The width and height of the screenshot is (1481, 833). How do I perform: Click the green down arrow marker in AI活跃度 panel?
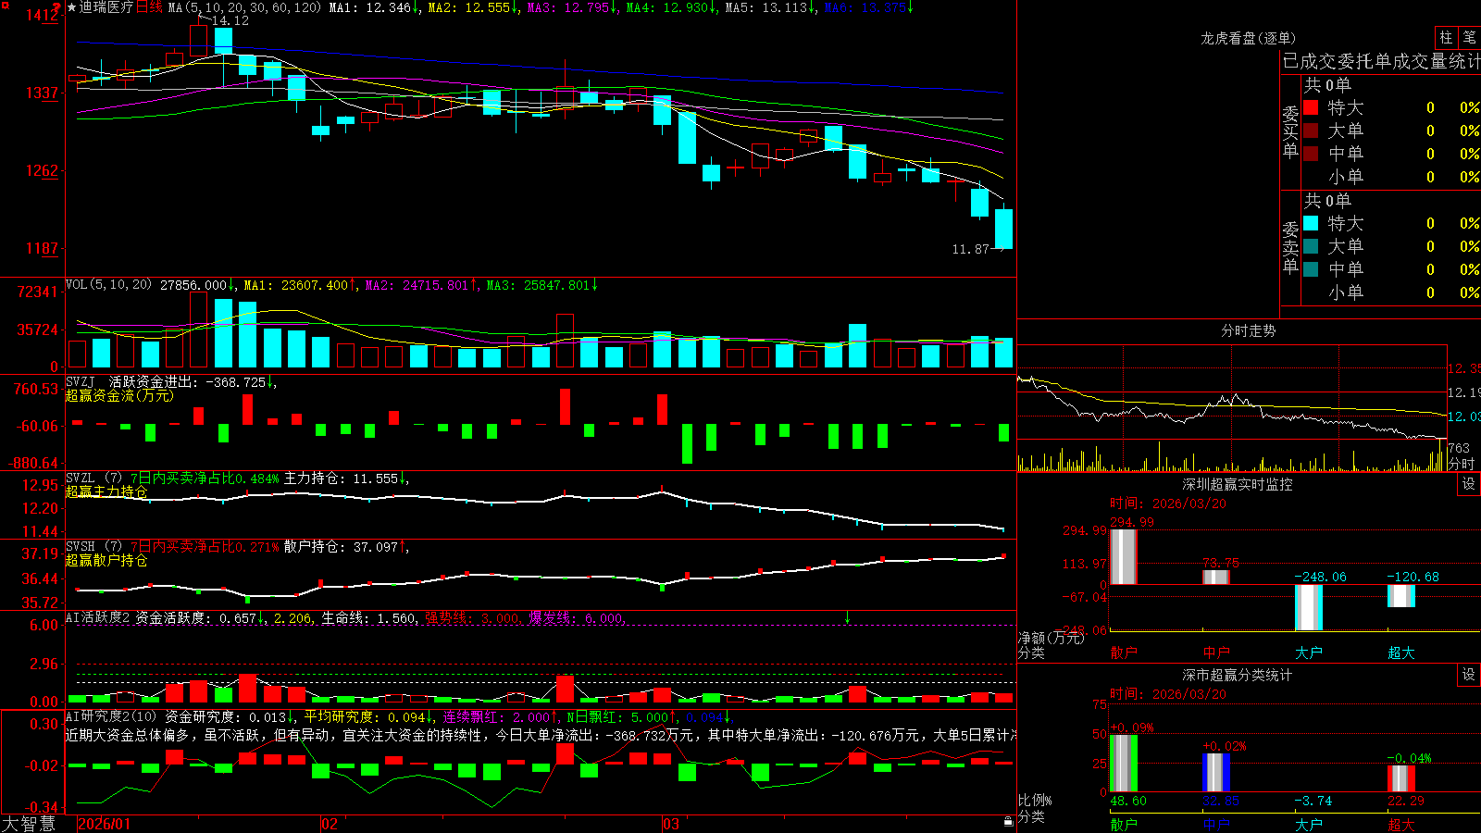[847, 617]
